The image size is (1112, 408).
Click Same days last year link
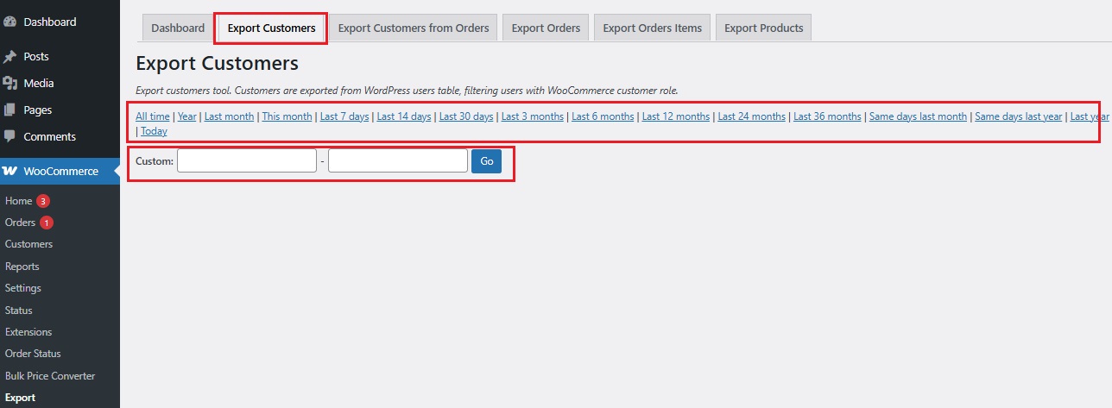tap(1019, 116)
